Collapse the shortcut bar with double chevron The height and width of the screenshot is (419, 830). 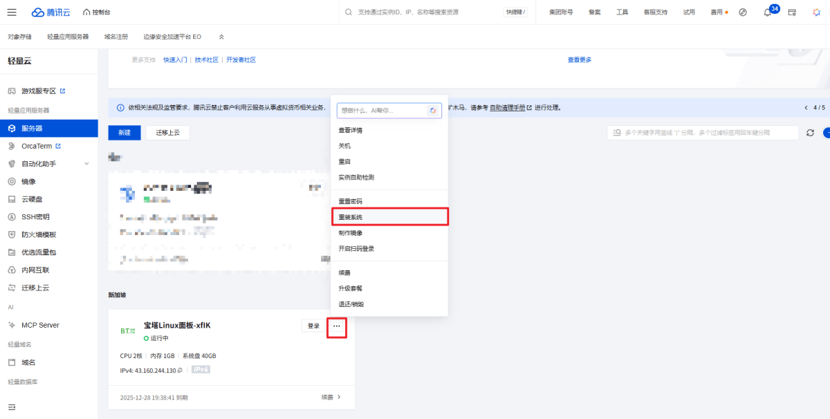[x=221, y=37]
